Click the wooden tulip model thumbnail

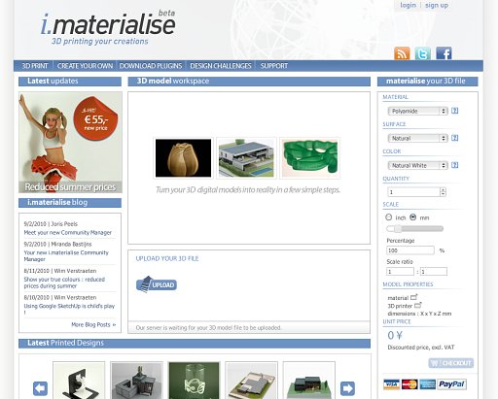click(x=183, y=158)
